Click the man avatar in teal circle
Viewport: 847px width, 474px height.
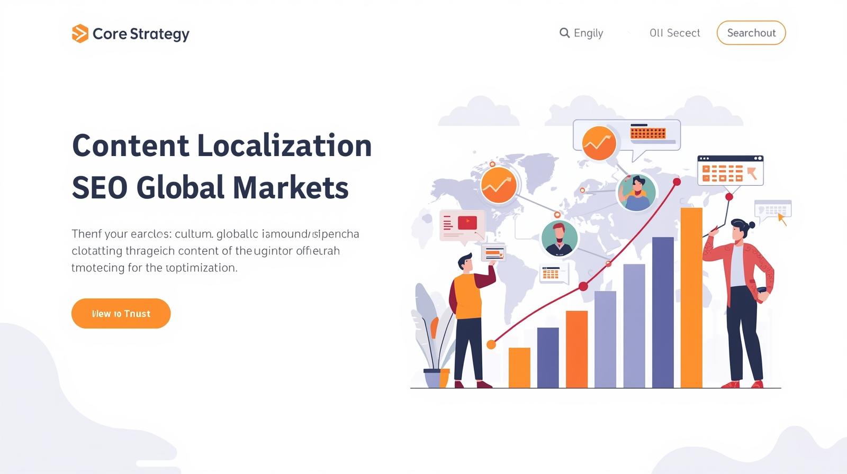pyautogui.click(x=559, y=238)
